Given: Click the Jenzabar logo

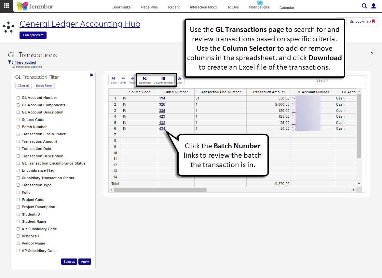Looking at the screenshot, I should 35,6.
